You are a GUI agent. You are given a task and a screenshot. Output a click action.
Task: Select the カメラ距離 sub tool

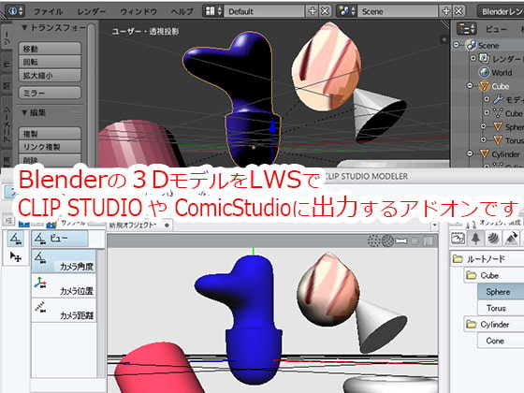[64, 310]
